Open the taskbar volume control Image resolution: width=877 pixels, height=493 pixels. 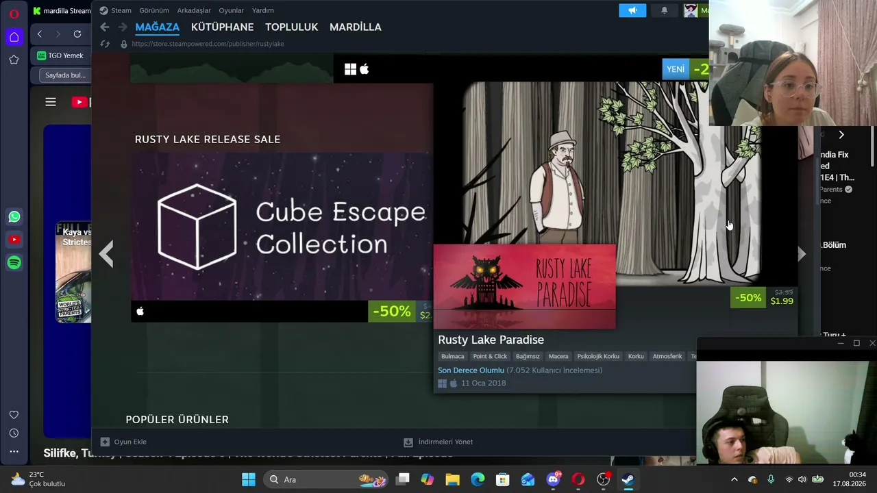click(x=802, y=479)
